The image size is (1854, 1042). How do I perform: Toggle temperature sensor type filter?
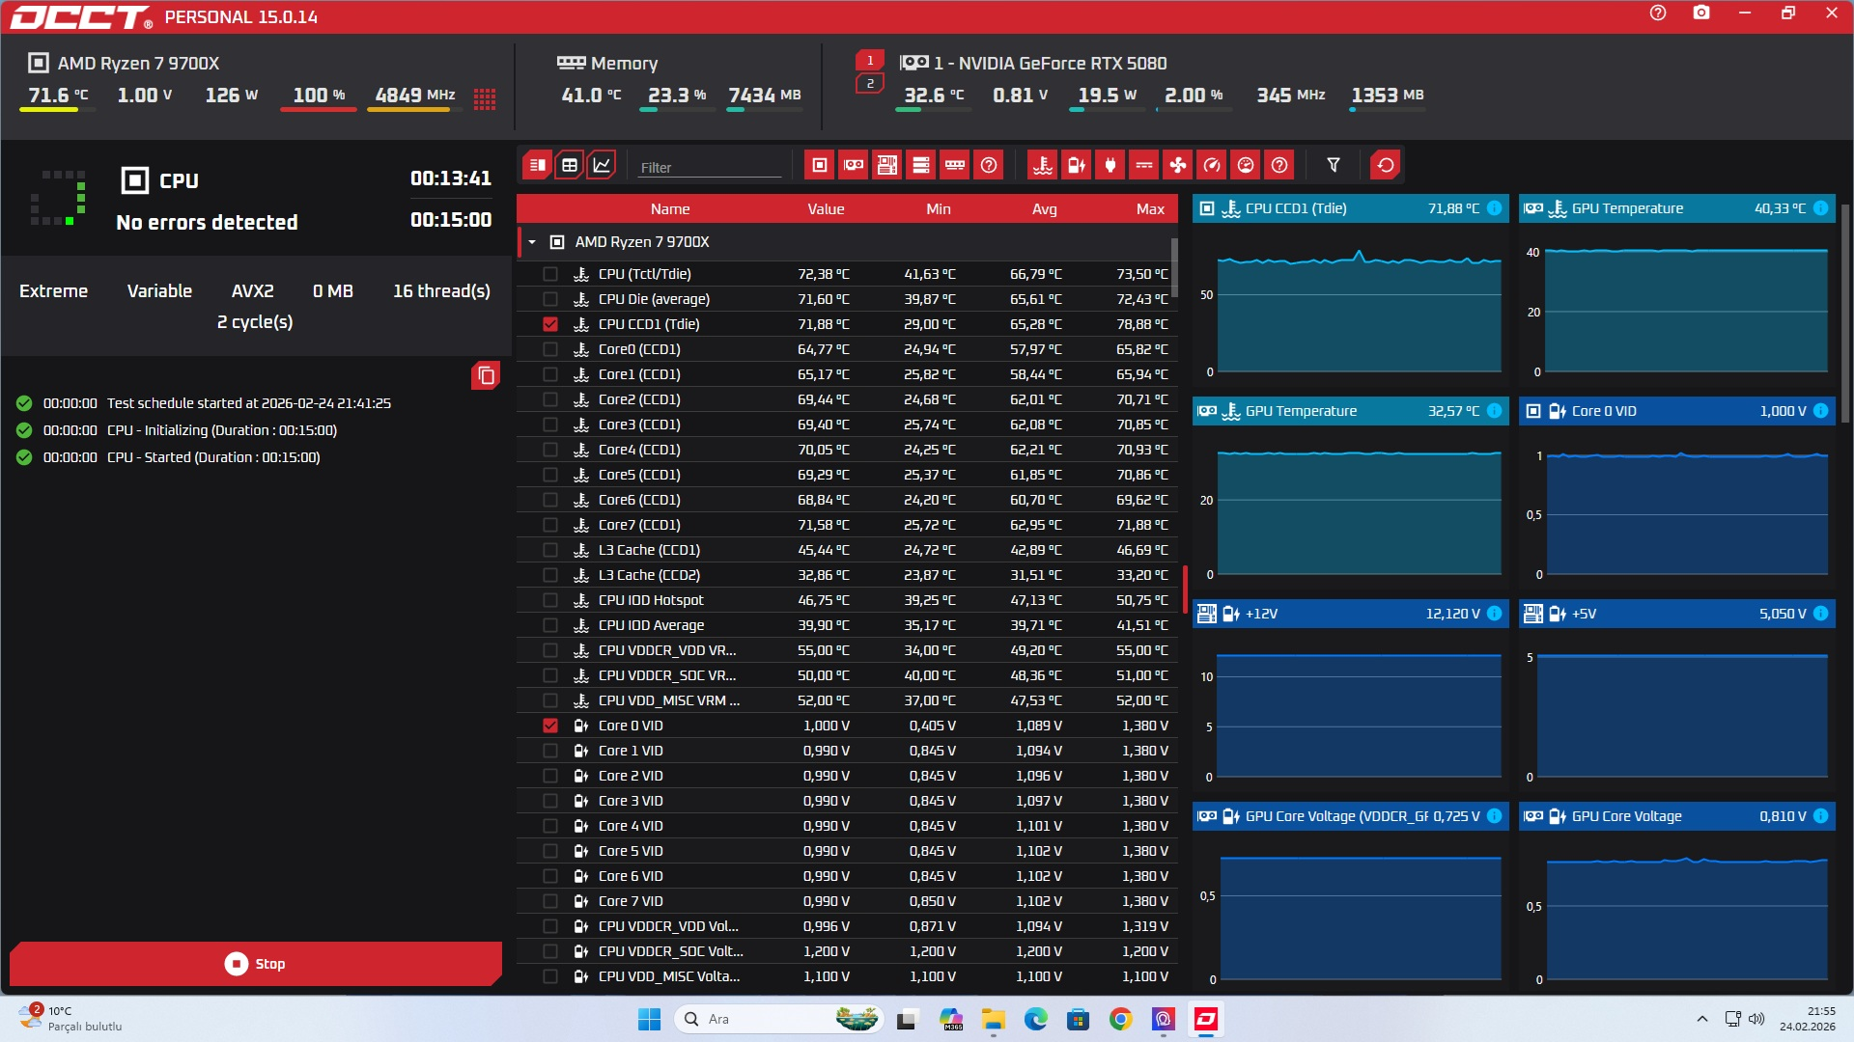pyautogui.click(x=1043, y=165)
